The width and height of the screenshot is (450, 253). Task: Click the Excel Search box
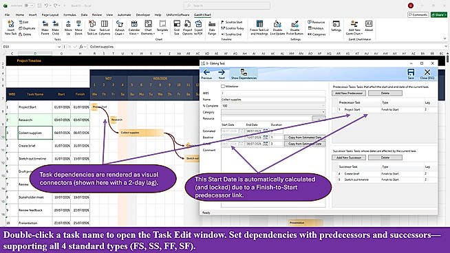coord(227,5)
